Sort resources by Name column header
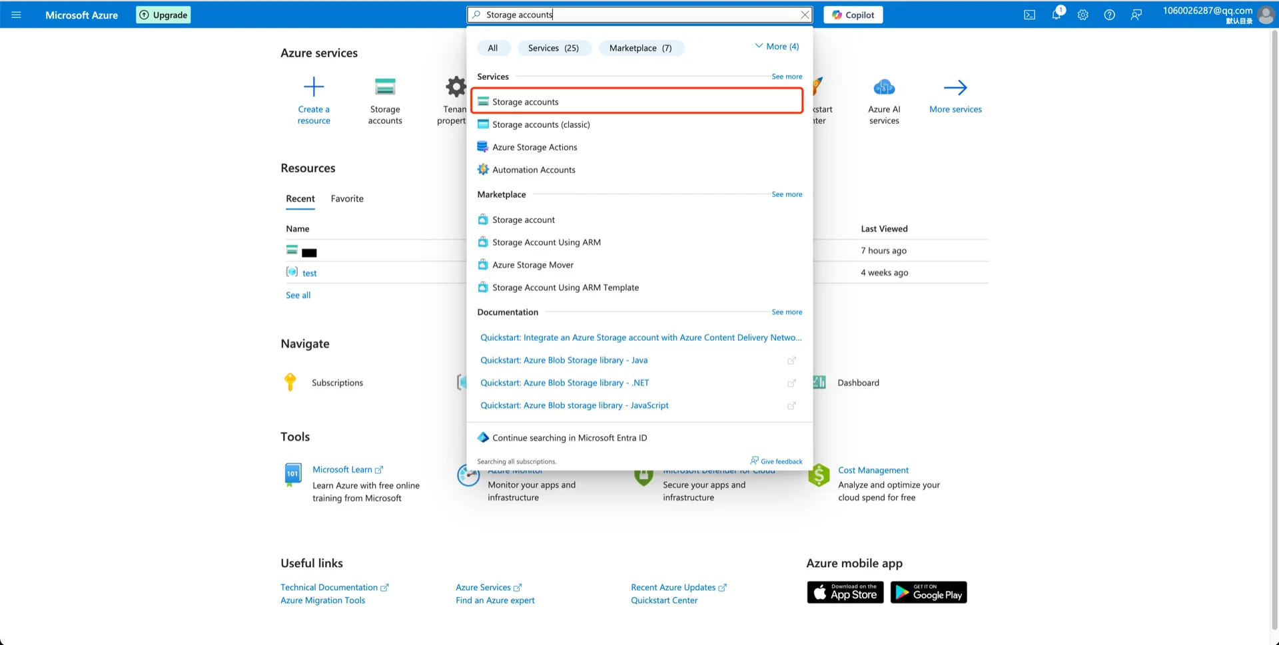Screen dimensions: 1279x645 click(298, 229)
